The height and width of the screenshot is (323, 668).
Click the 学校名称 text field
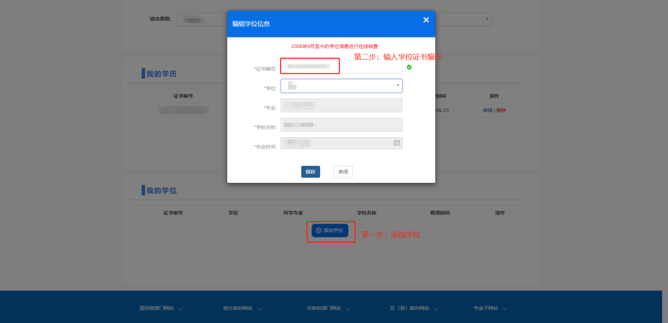tap(342, 125)
